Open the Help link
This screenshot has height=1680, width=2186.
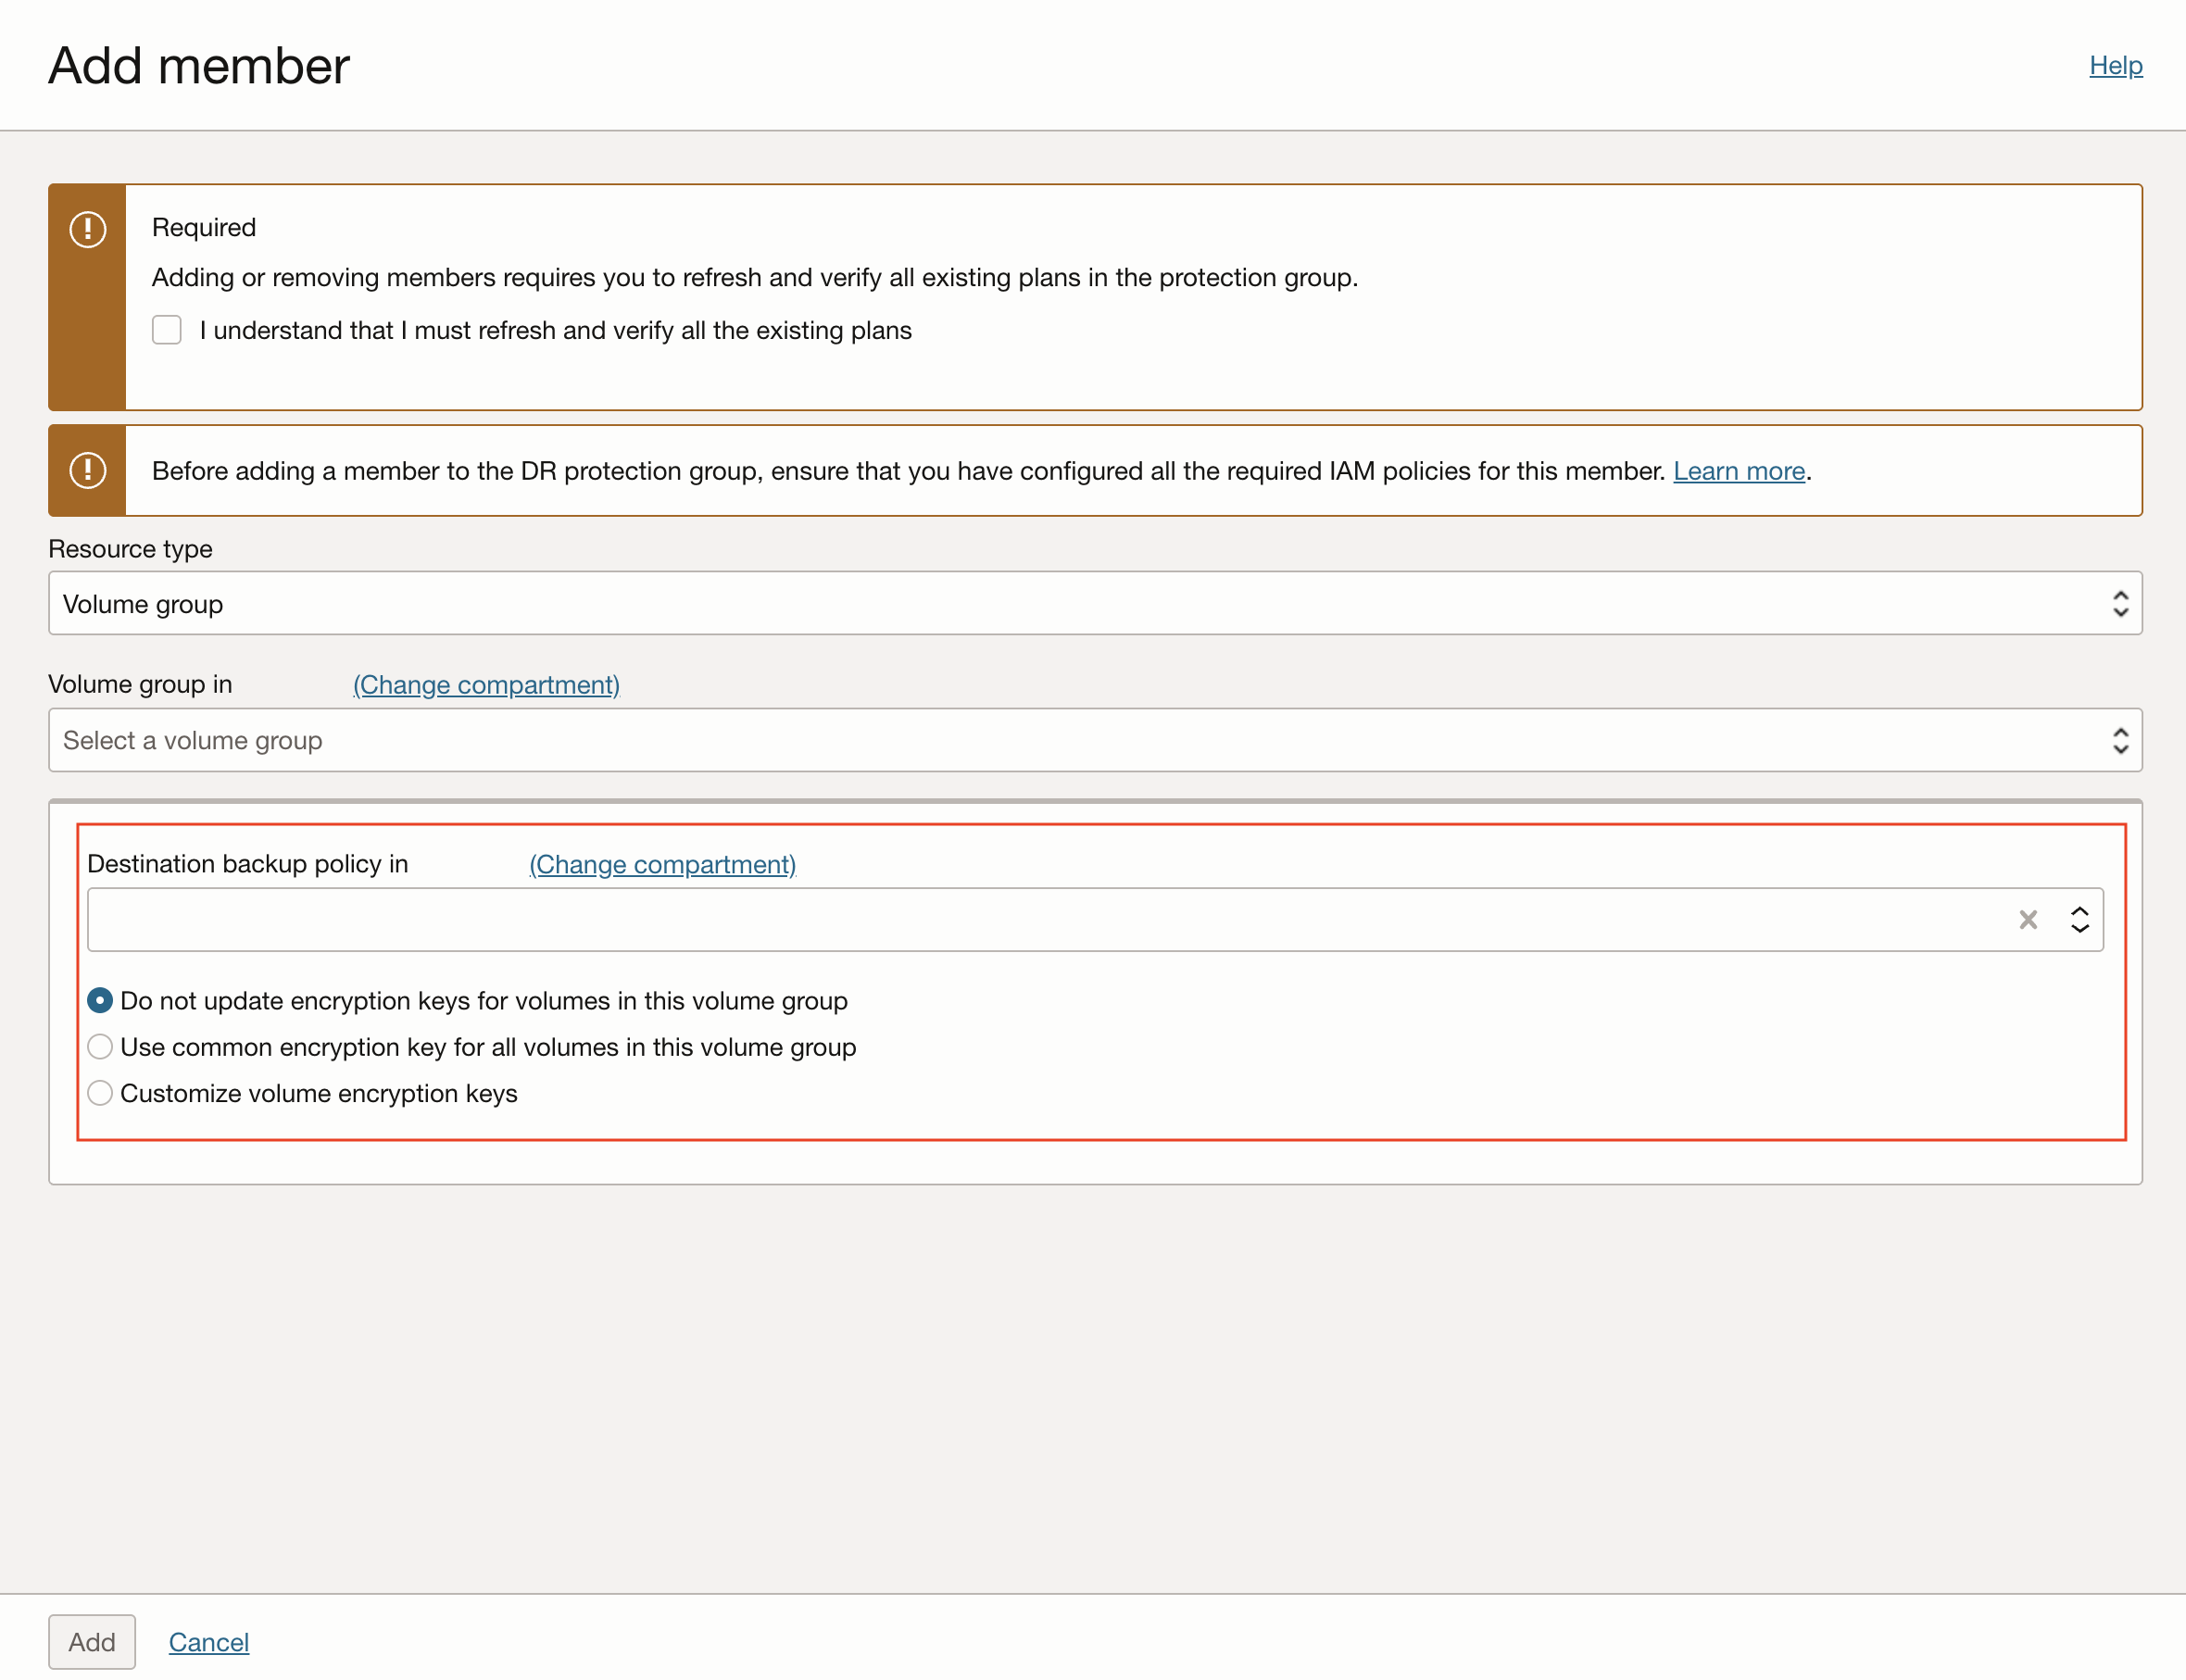click(2115, 66)
